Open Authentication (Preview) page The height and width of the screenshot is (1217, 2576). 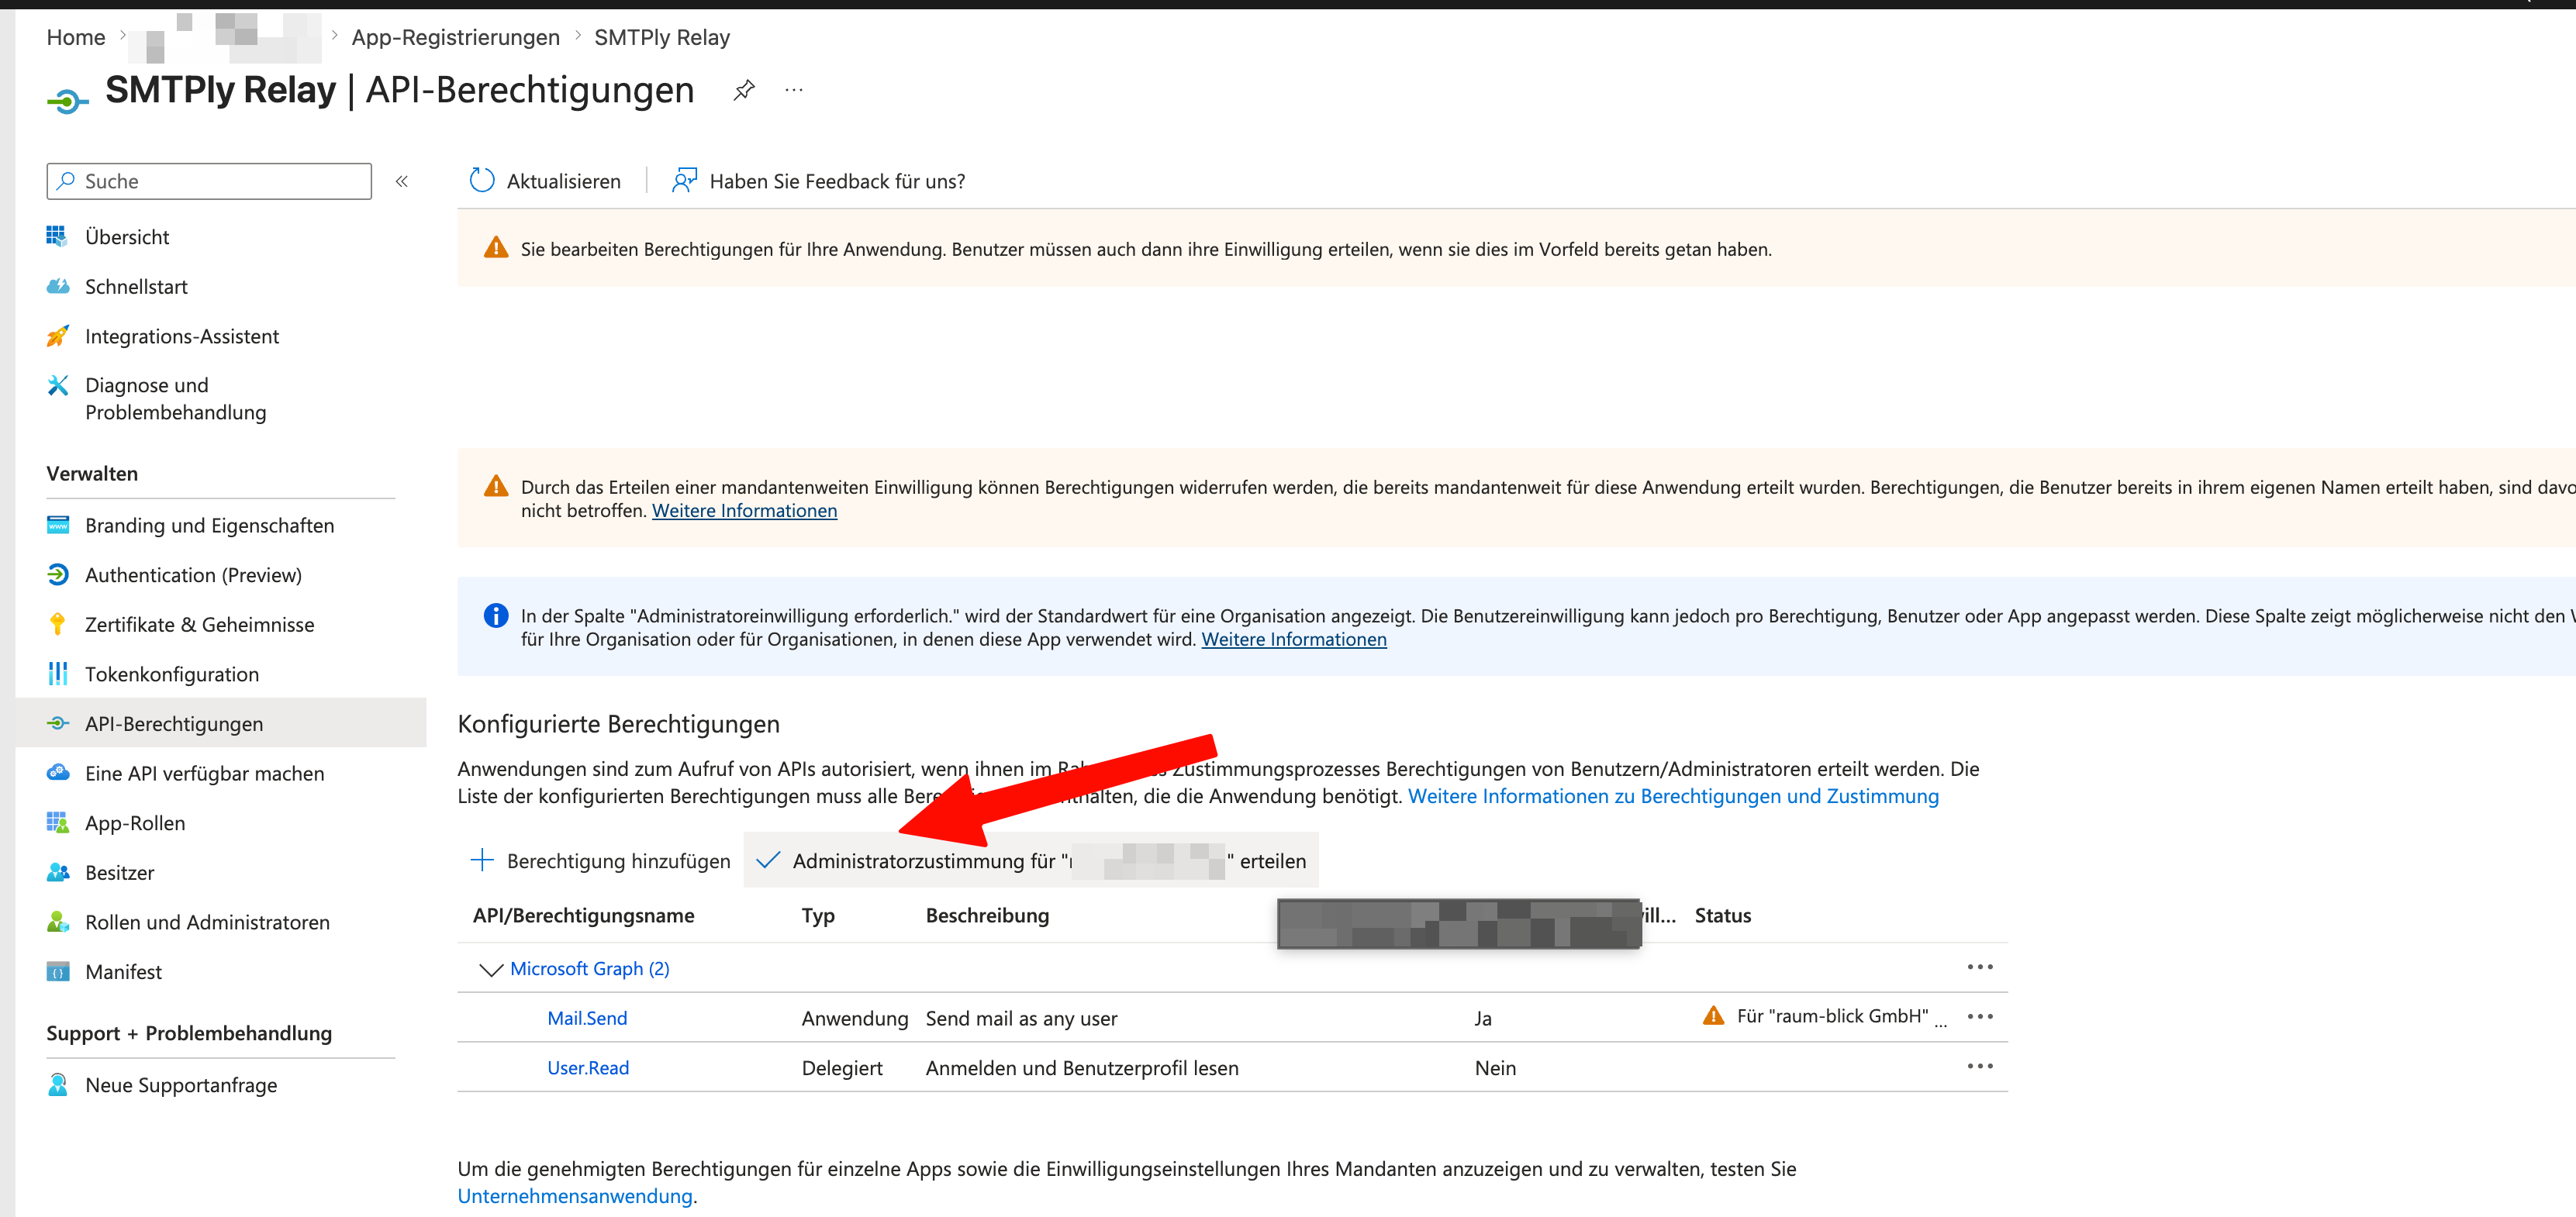[x=193, y=575]
